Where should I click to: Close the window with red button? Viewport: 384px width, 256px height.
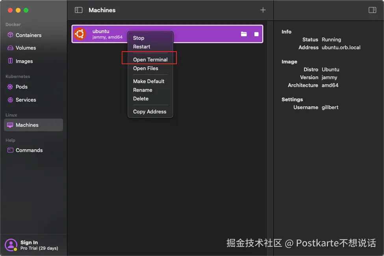(x=10, y=10)
